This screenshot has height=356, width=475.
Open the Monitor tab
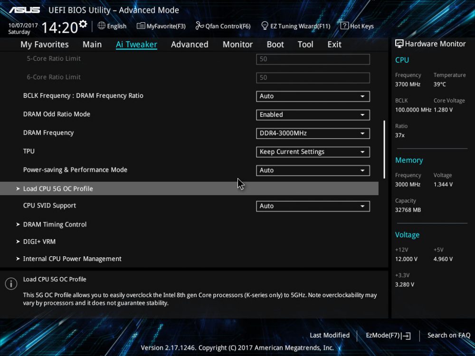click(237, 45)
